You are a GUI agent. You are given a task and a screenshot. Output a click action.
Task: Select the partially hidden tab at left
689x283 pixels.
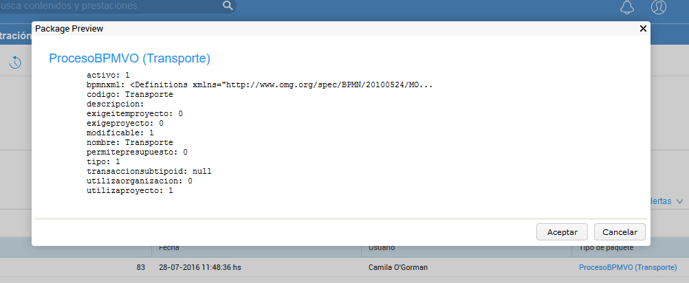(14, 36)
